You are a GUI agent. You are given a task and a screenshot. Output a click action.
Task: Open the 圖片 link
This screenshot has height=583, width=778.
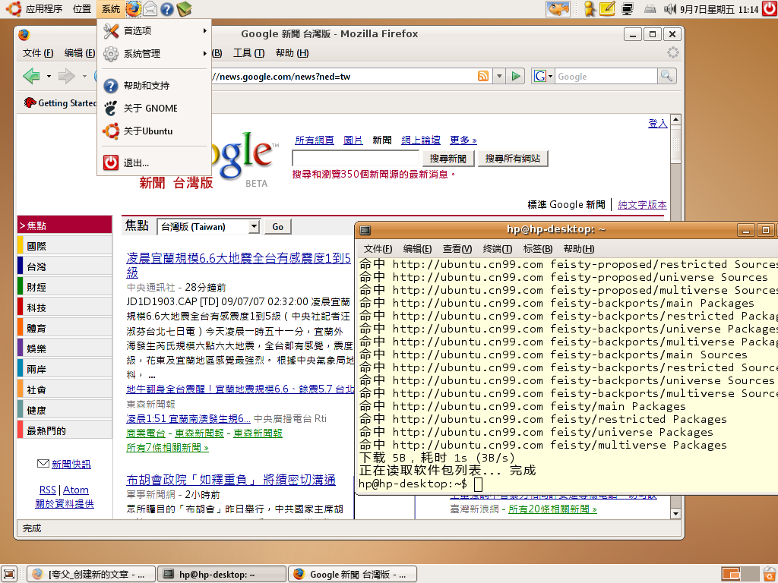353,140
